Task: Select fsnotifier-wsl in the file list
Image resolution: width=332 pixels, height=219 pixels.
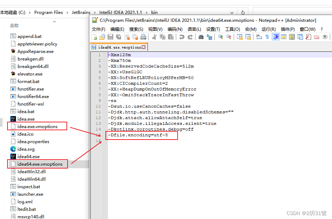Action: coord(31,104)
